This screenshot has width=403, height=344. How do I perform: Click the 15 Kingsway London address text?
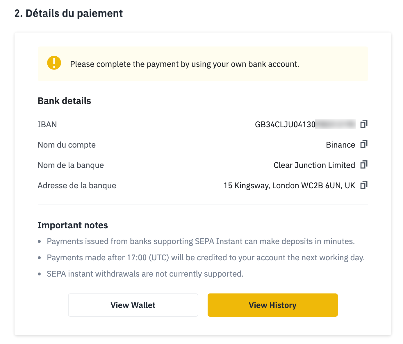[x=289, y=185]
